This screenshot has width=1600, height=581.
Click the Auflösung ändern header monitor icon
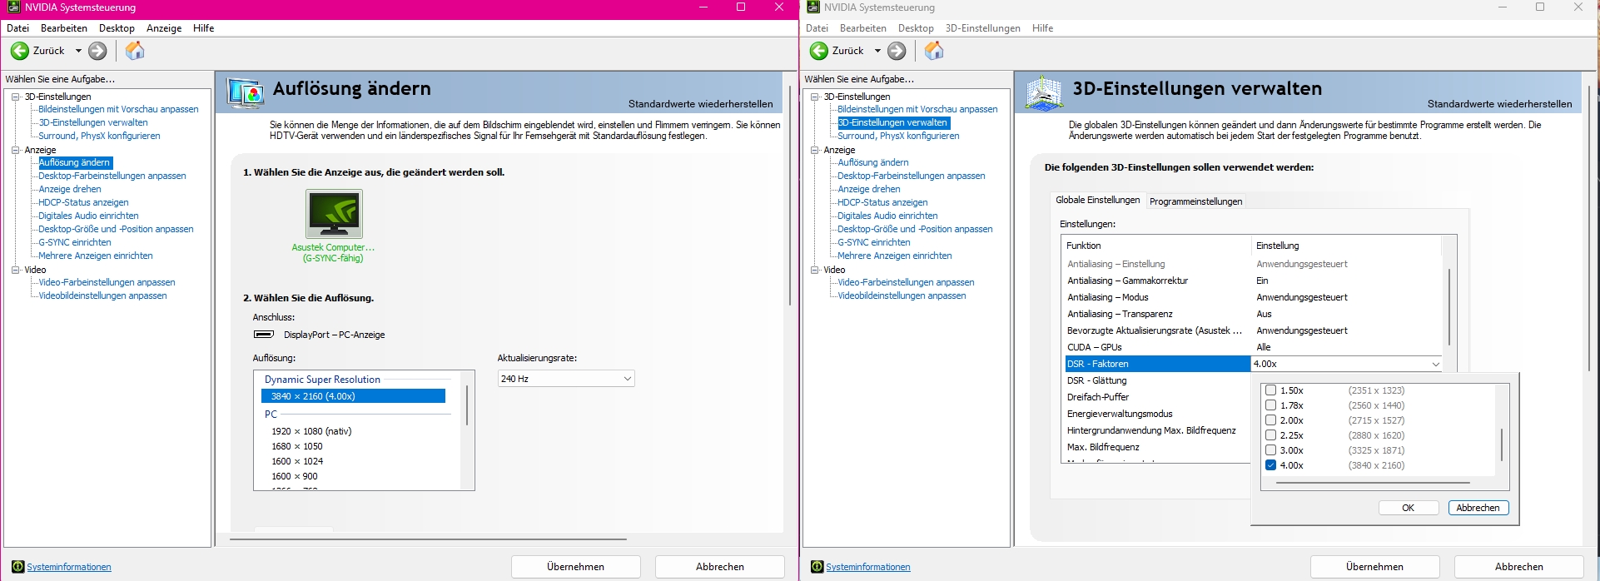coord(246,93)
